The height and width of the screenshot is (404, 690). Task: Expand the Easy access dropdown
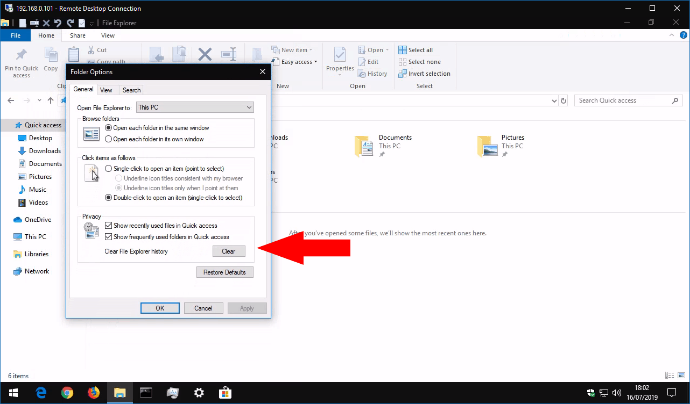315,62
